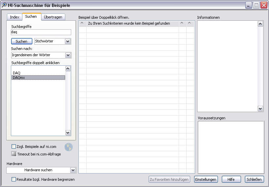This screenshot has height=187, width=269.
Task: Click 'Zu Favoriten hinzufügen' button
Action: (169, 179)
